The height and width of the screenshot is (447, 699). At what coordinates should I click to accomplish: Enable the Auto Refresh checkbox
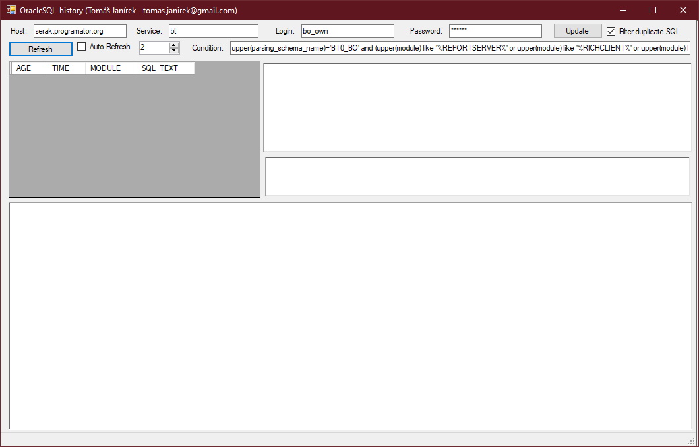point(82,47)
